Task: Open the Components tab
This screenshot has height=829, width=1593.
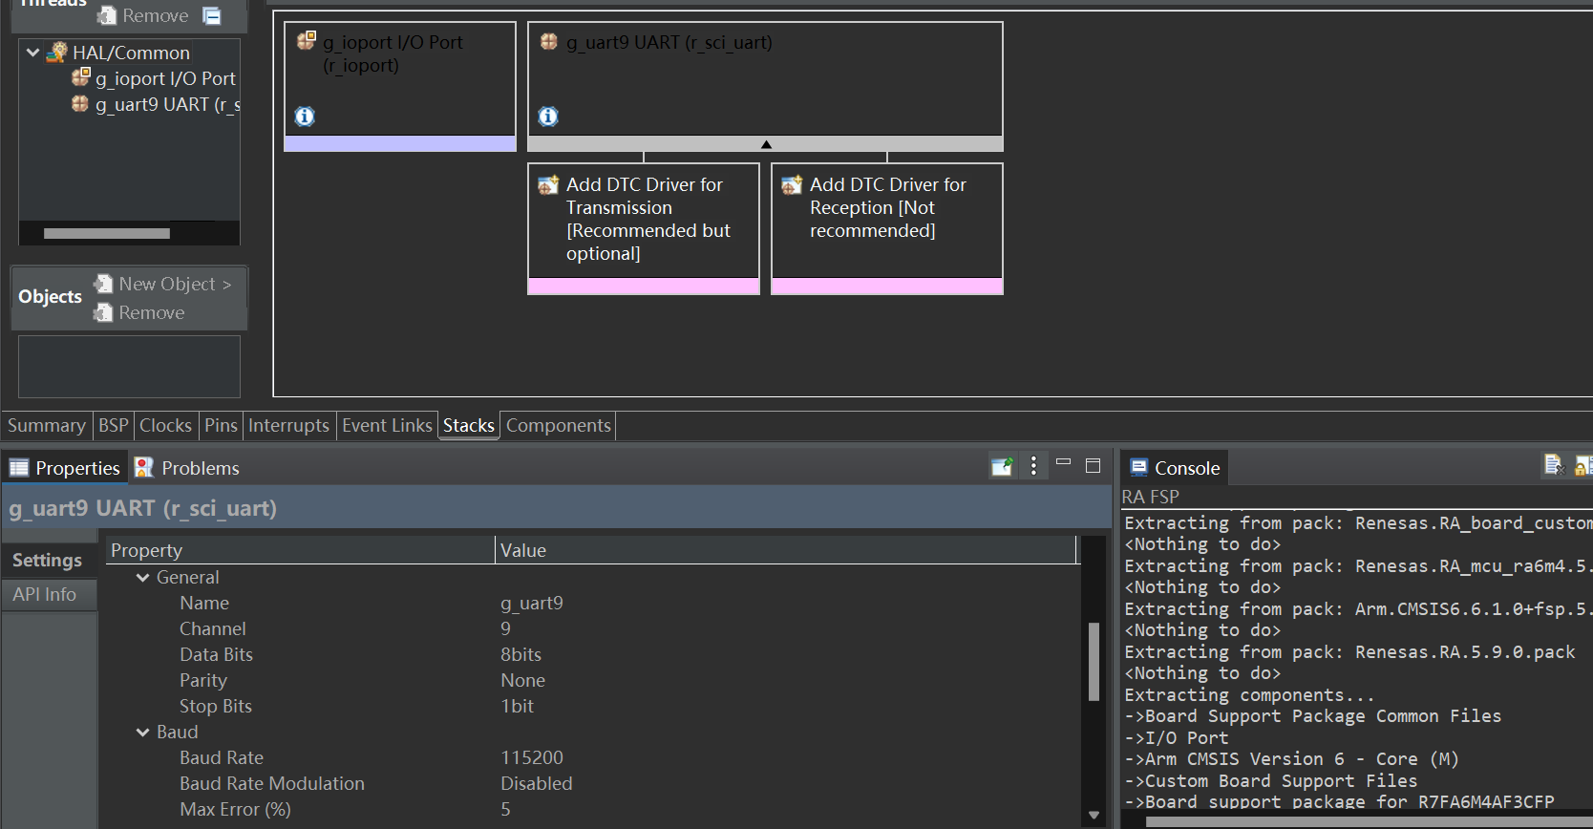Action: click(x=559, y=425)
